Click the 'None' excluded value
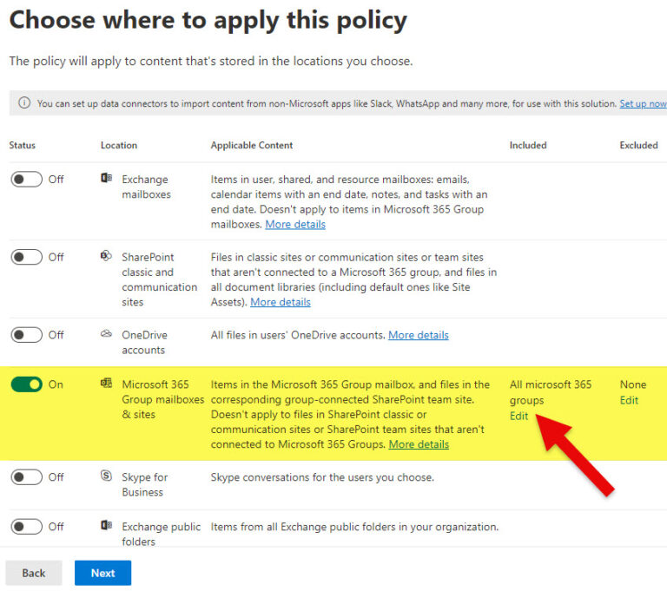This screenshot has width=667, height=591. point(633,384)
